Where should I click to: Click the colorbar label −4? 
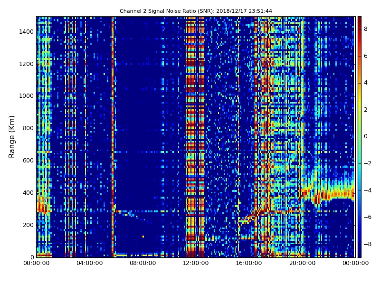[x=368, y=190]
